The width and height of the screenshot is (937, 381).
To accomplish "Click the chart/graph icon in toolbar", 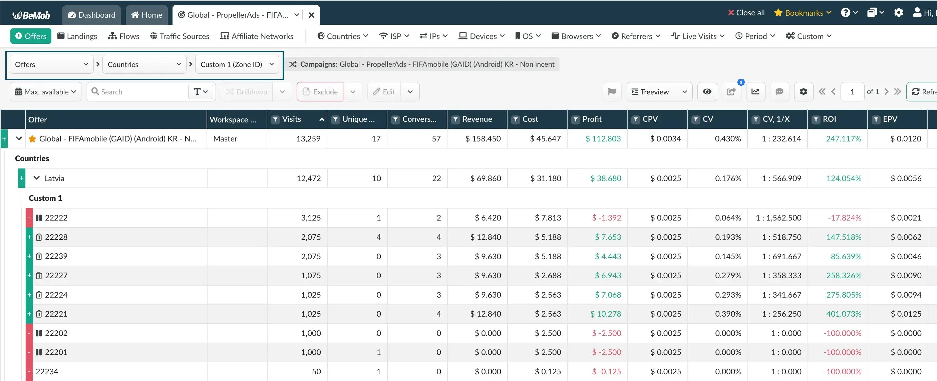I will coord(755,91).
